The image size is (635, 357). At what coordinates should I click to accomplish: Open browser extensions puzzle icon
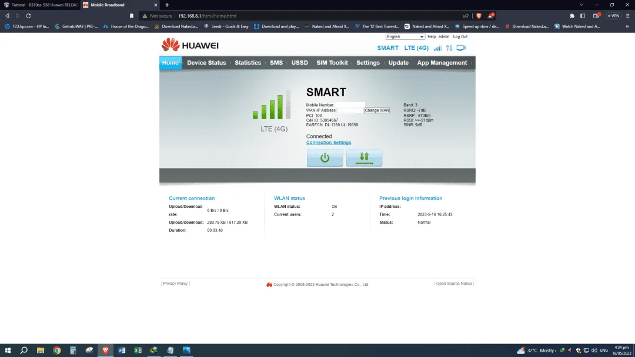pos(572,16)
